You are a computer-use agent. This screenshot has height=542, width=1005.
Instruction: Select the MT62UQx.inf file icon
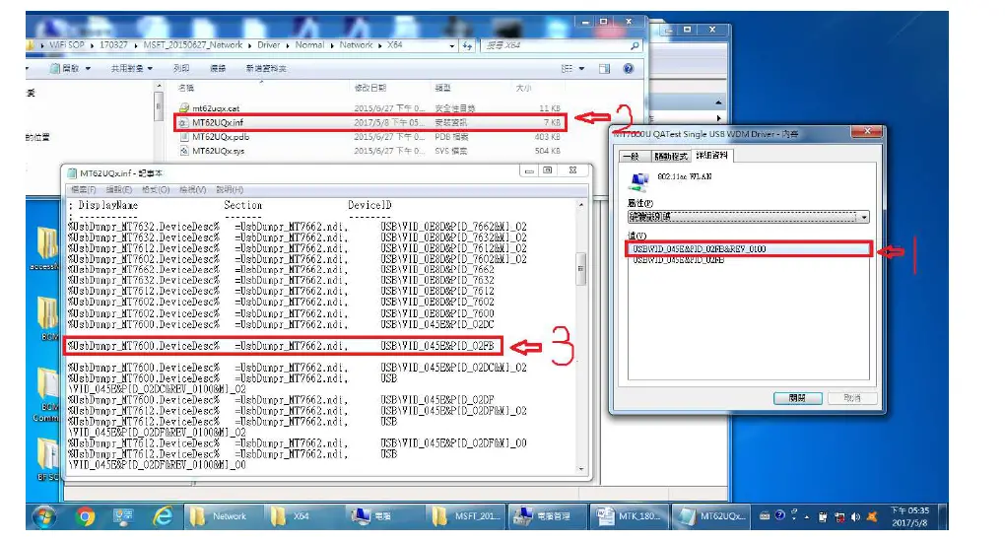184,122
